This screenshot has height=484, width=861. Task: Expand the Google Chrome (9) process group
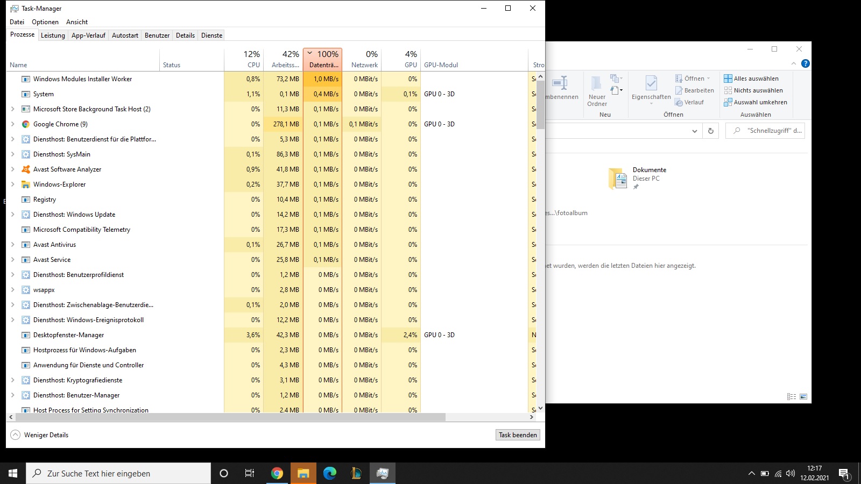(x=13, y=124)
